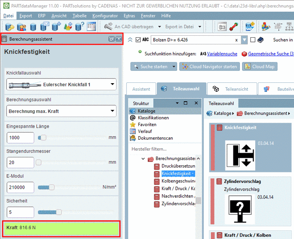Open the Geometrische Suche link
The image size is (294, 239).
pyautogui.click(x=271, y=54)
